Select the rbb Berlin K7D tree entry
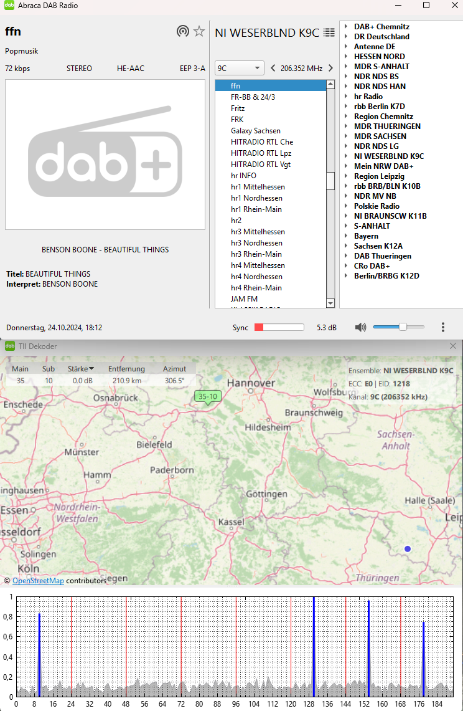This screenshot has height=711, width=463. coord(380,107)
